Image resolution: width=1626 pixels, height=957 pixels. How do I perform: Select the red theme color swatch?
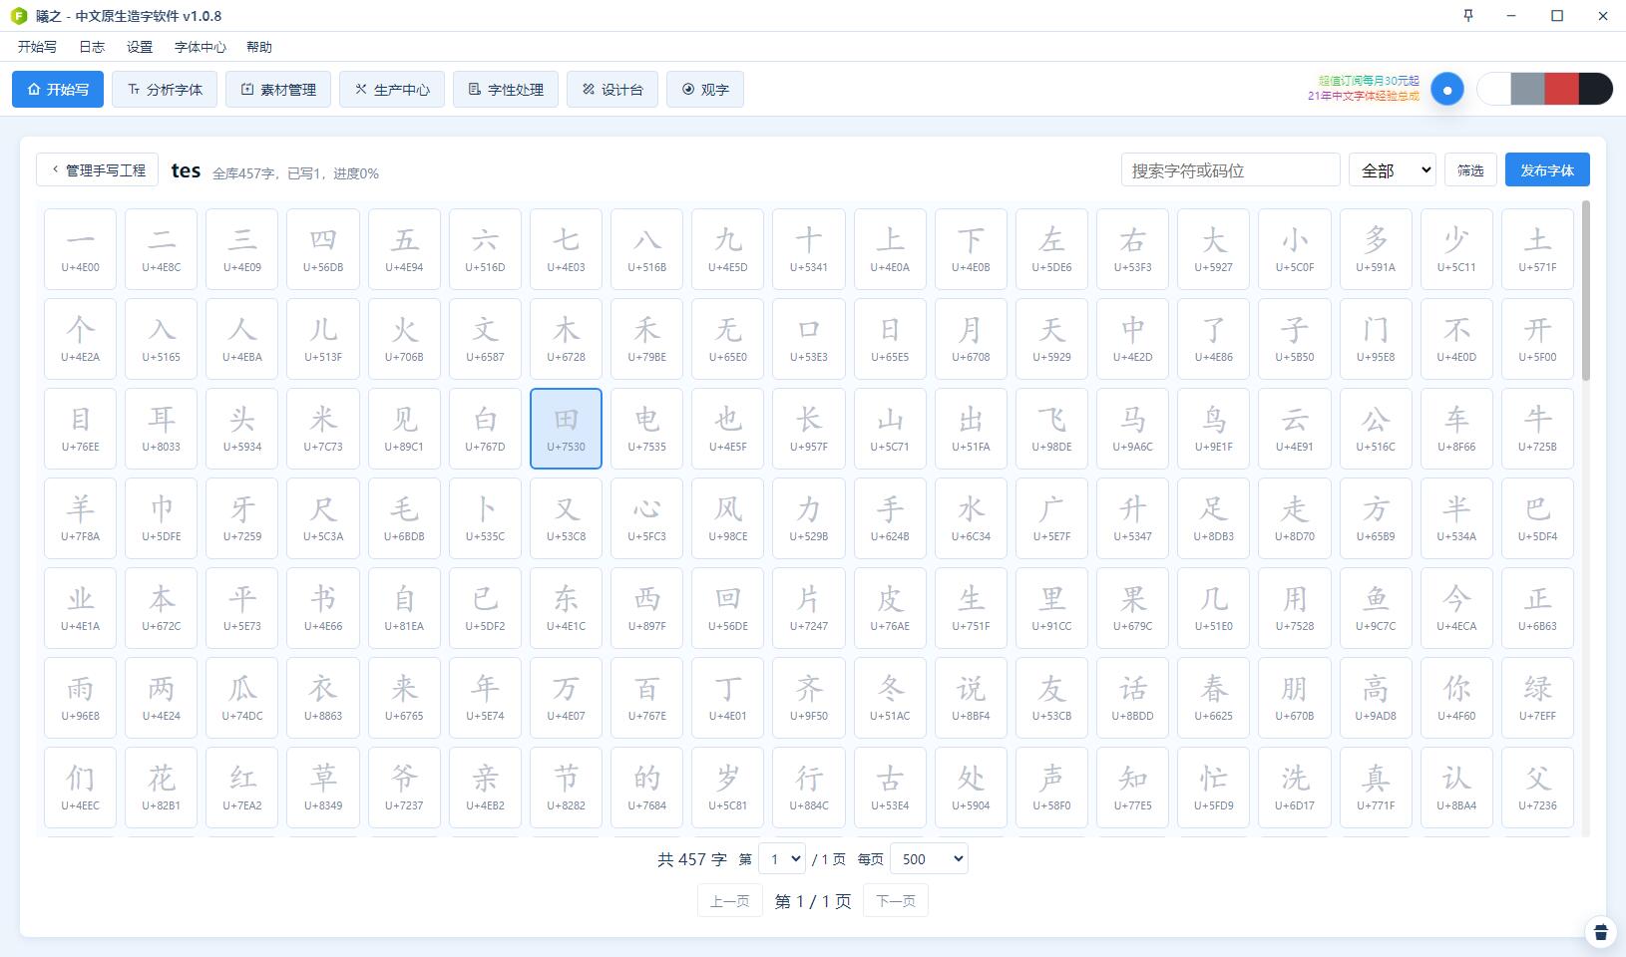point(1561,89)
